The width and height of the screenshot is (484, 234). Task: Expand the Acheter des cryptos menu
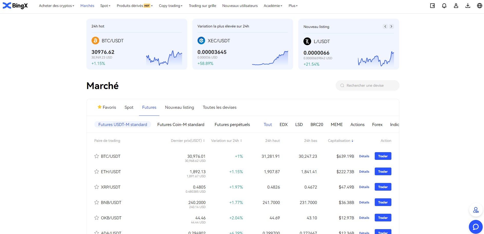[56, 6]
